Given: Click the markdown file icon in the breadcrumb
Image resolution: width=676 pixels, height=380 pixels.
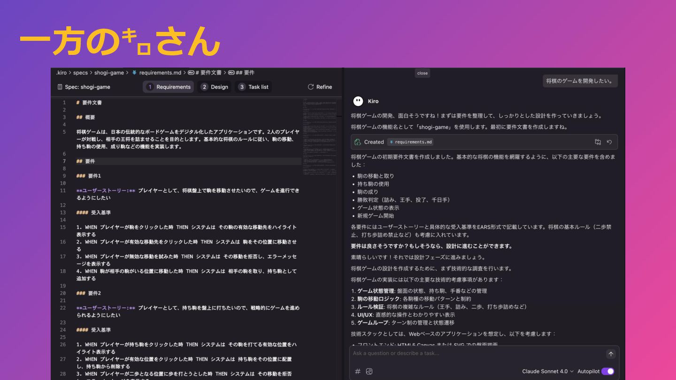Looking at the screenshot, I should point(134,73).
